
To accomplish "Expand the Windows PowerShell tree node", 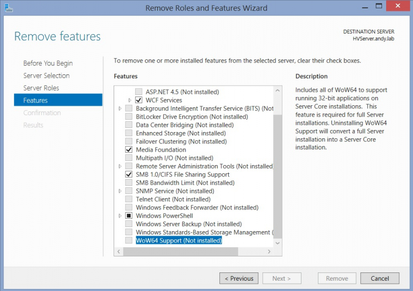I will coord(120,216).
